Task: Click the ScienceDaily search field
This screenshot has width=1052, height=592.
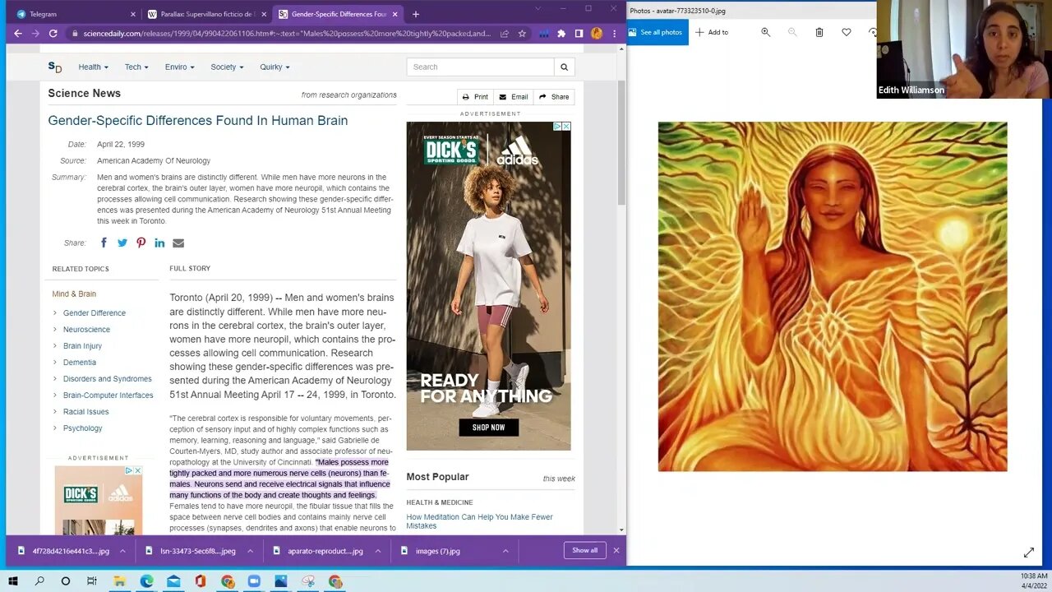Action: (480, 67)
